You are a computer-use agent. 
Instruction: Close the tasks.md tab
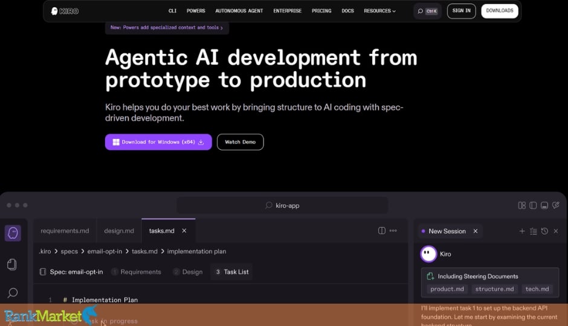point(184,231)
